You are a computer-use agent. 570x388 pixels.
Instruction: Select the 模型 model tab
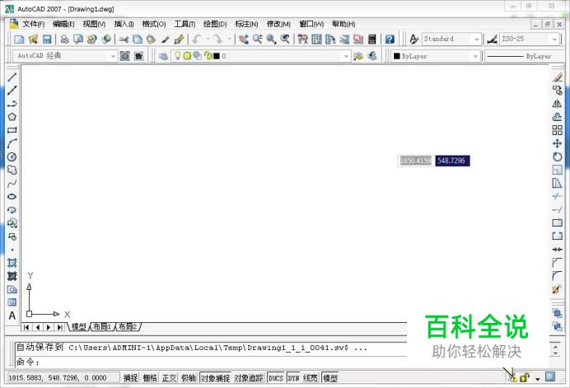(x=78, y=326)
